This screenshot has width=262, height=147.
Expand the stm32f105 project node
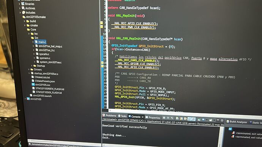25,99
